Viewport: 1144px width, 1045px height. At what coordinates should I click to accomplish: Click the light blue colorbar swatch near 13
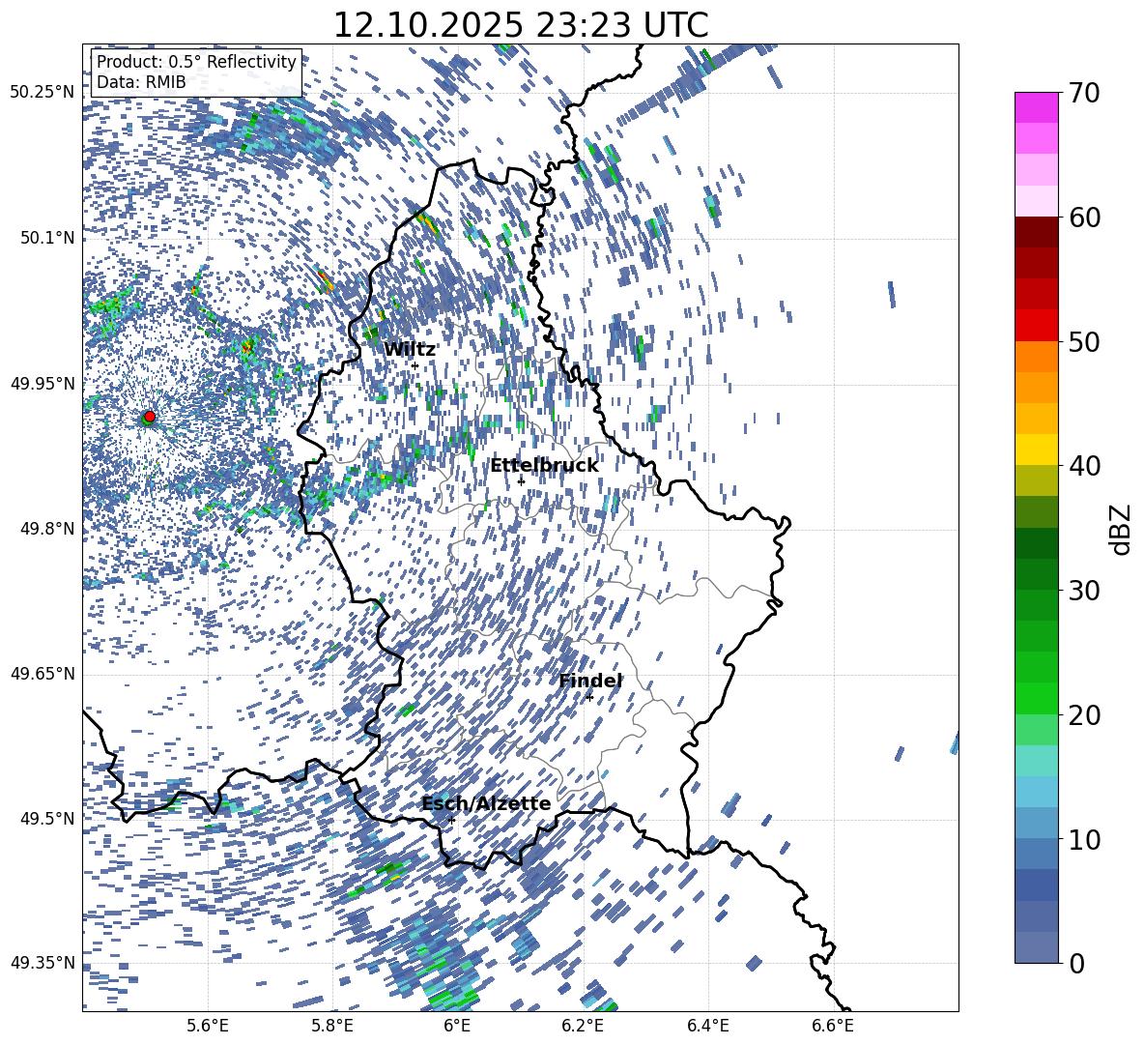coord(1037,792)
